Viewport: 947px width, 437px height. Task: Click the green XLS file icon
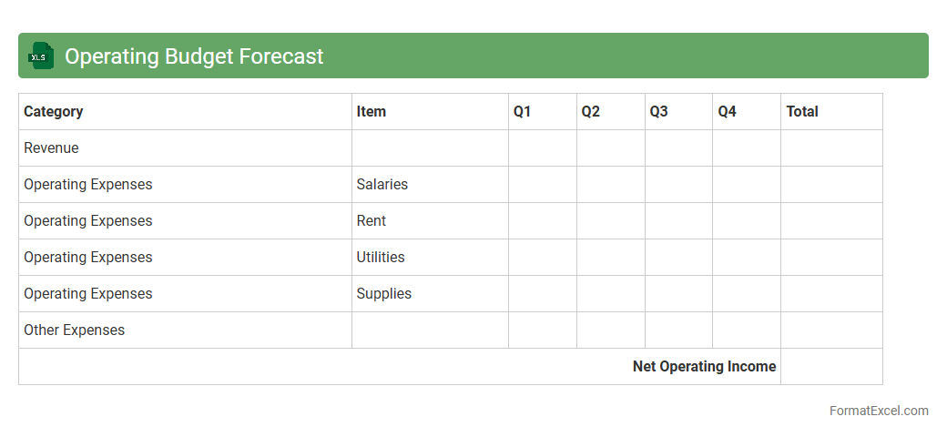click(x=40, y=56)
